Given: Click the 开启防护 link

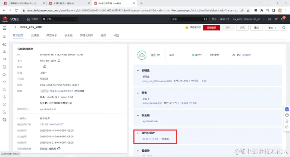Looking at the screenshot, I should [246, 55].
